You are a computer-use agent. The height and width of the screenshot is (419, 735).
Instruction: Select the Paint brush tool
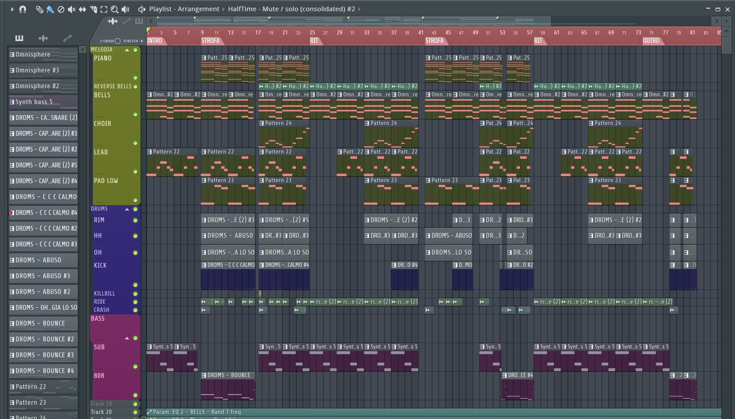tap(50, 9)
